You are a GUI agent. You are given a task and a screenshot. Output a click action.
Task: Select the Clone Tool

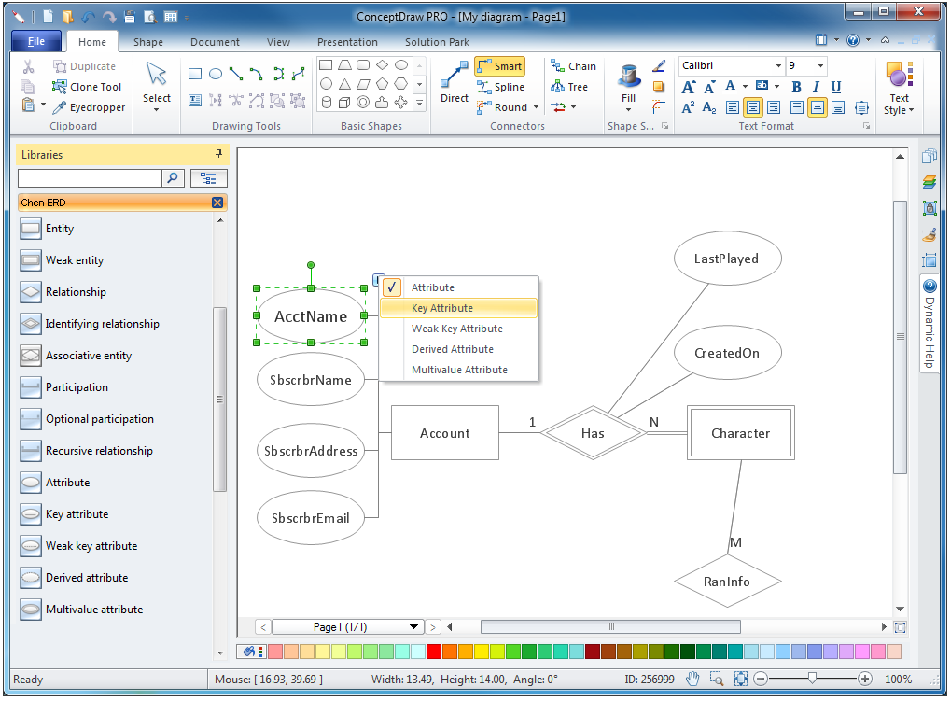(88, 87)
